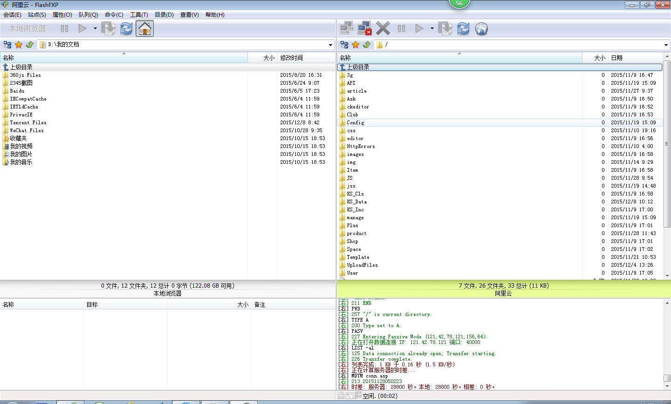Select the 收藏夹 folder

click(x=18, y=138)
